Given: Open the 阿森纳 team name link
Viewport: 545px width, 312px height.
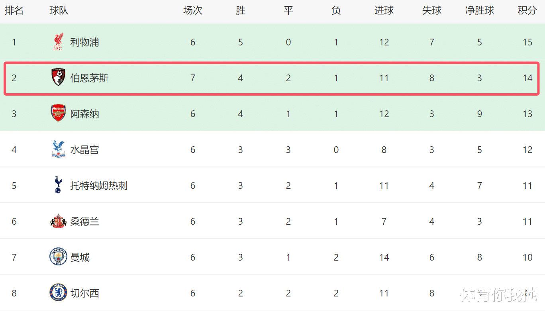Looking at the screenshot, I should point(84,114).
